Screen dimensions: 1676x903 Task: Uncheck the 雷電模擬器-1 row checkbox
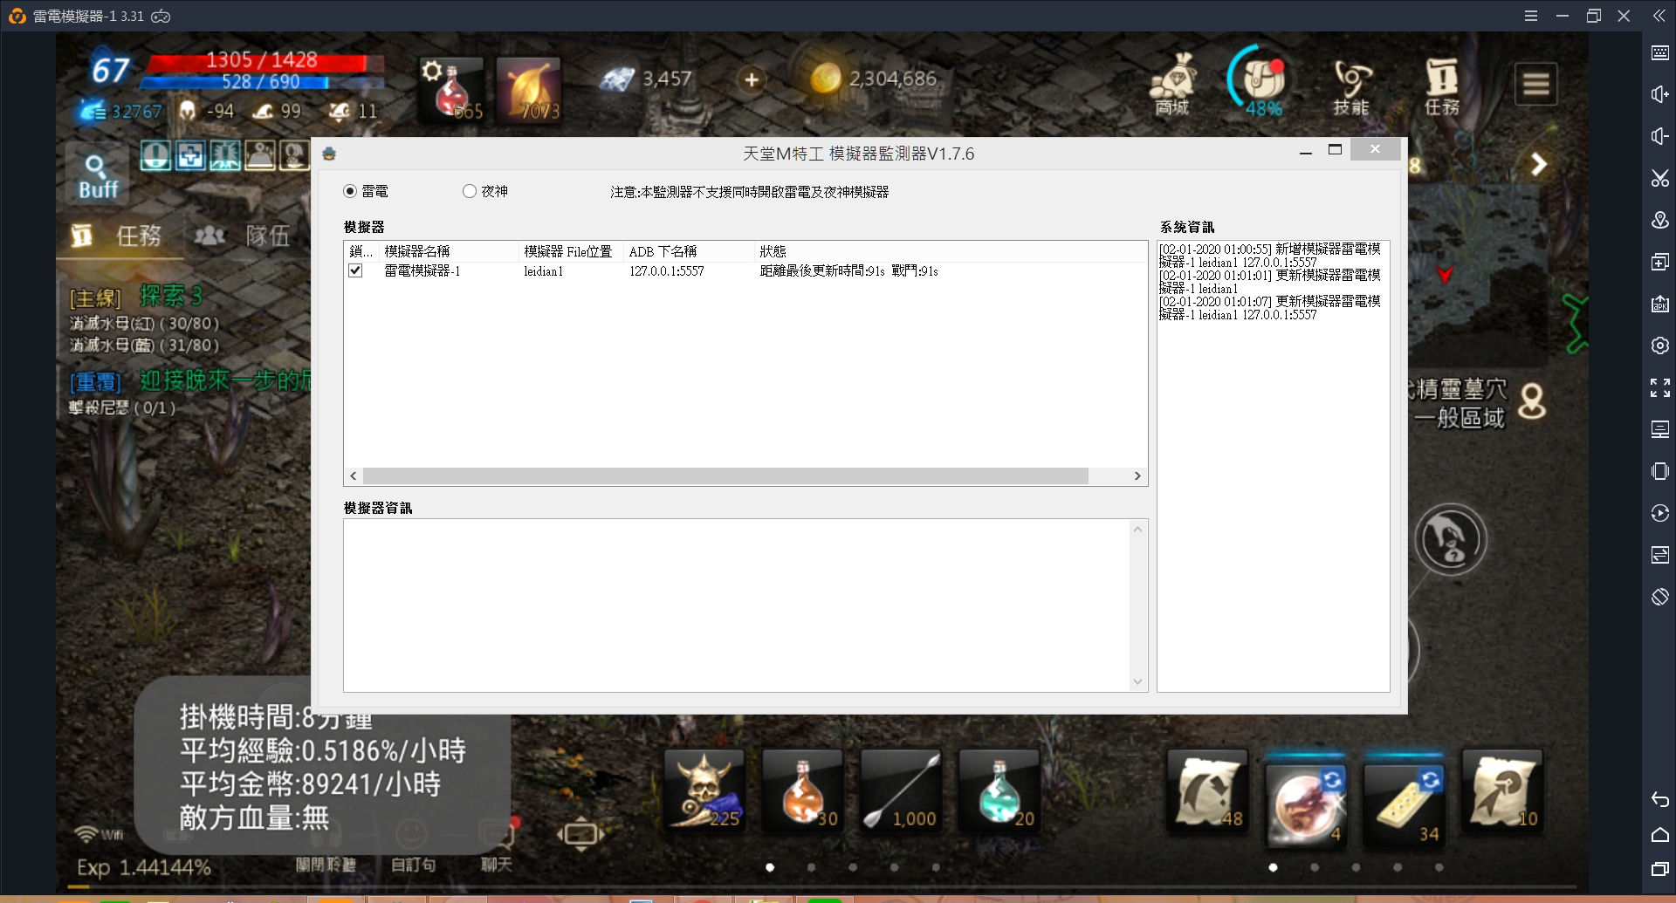pos(355,270)
